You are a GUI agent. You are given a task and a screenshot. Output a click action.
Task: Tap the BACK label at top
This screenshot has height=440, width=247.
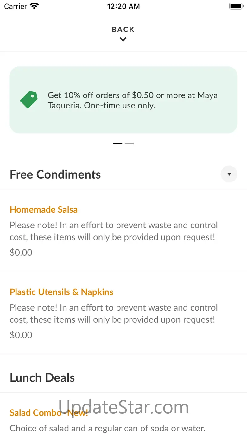123,30
